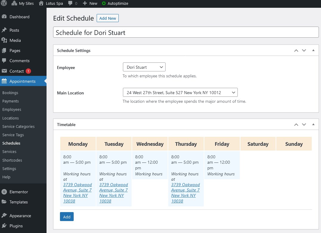Click the Media icon in sidebar
Screen dimensions: 321x233
pos(4,40)
